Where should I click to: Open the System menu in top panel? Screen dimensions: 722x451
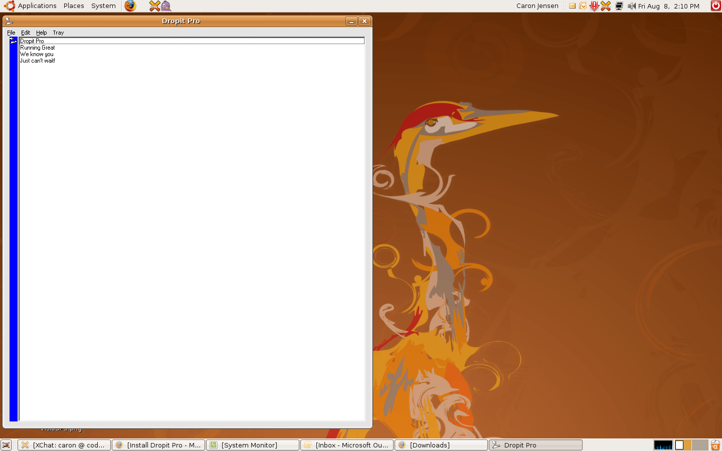pyautogui.click(x=103, y=6)
